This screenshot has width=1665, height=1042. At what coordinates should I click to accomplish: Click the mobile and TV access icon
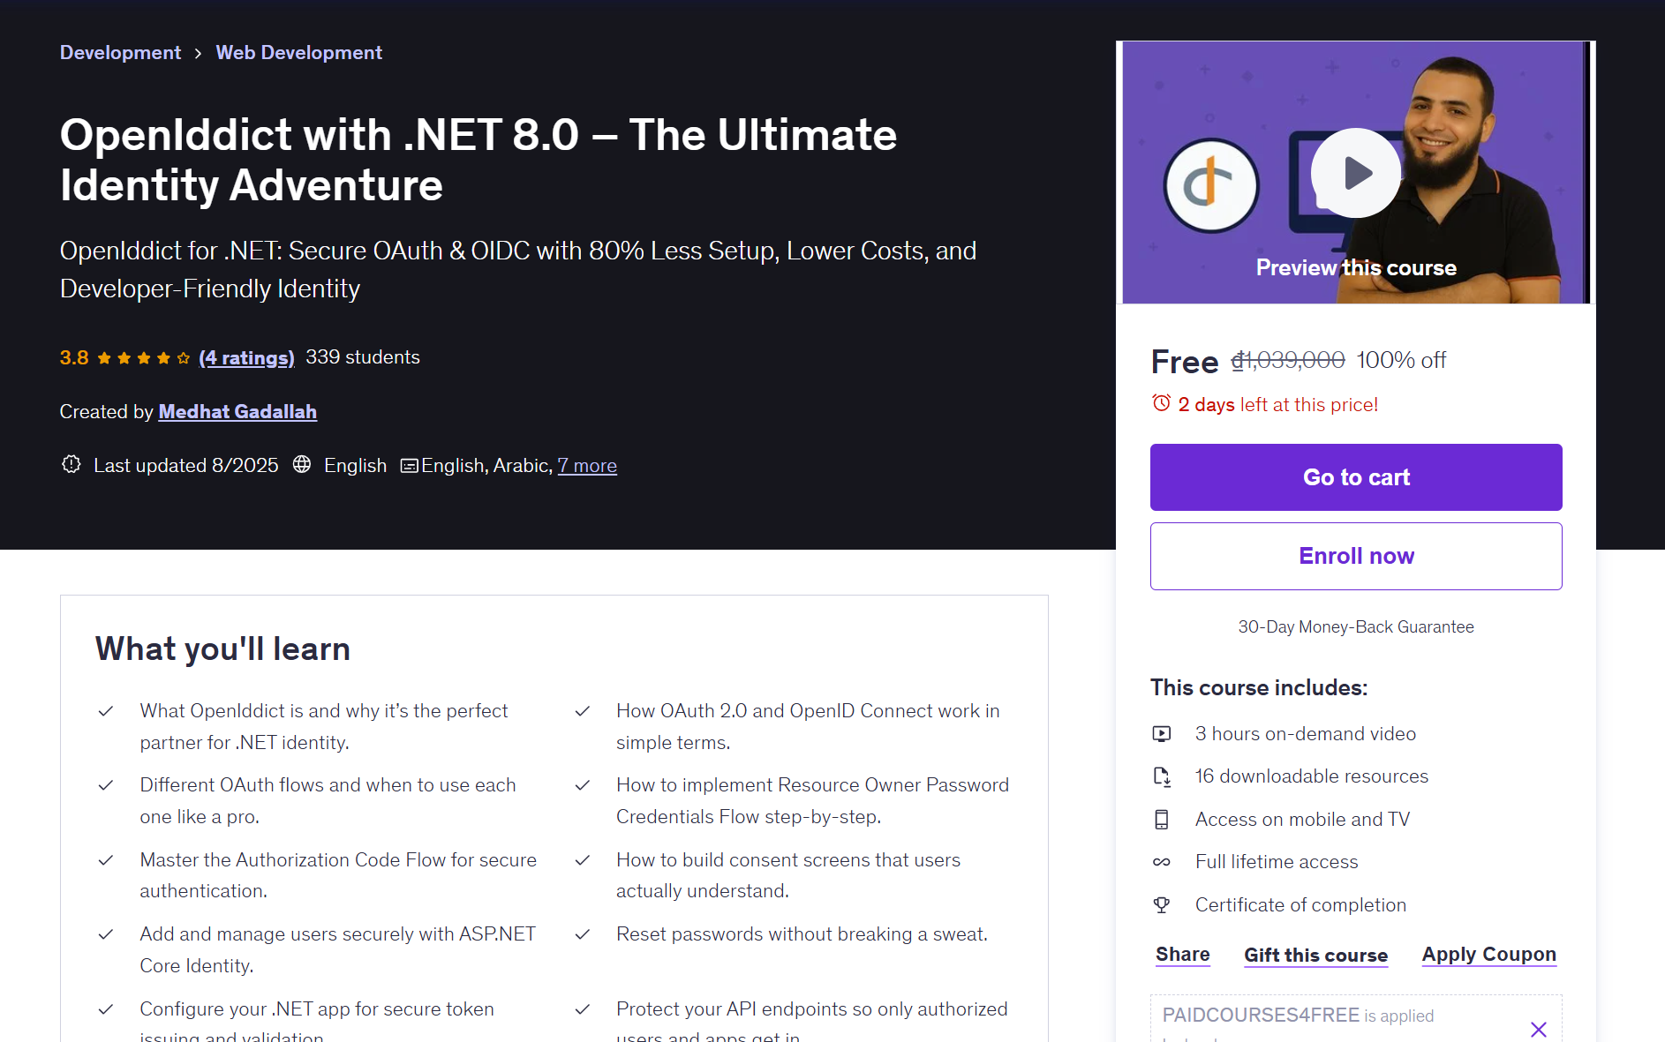[1163, 819]
